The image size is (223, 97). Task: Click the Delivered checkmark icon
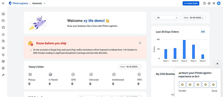click(x=91, y=74)
